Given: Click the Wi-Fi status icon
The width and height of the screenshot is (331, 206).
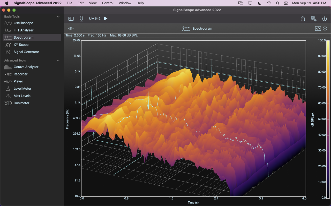Looking at the screenshot, I should click(269, 3).
